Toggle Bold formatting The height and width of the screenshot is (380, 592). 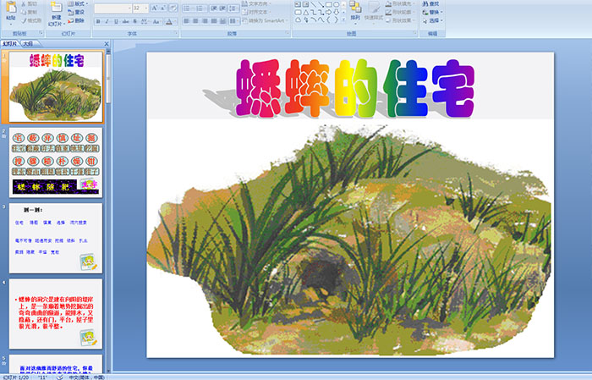pyautogui.click(x=98, y=21)
